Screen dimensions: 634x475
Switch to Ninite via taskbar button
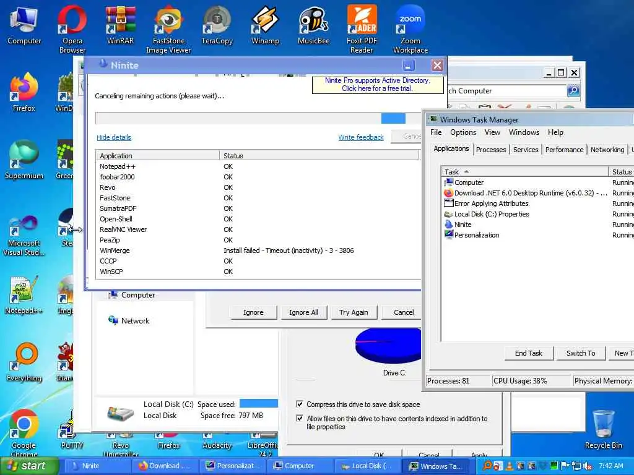[98, 466]
